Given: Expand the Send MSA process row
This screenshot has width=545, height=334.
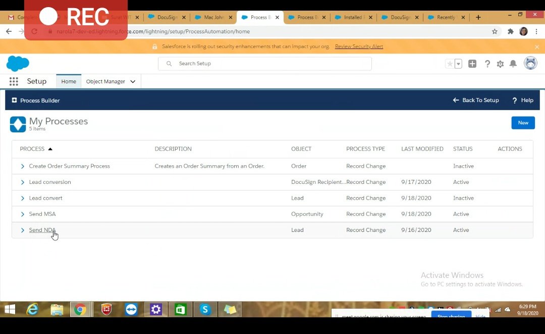Looking at the screenshot, I should (x=23, y=214).
